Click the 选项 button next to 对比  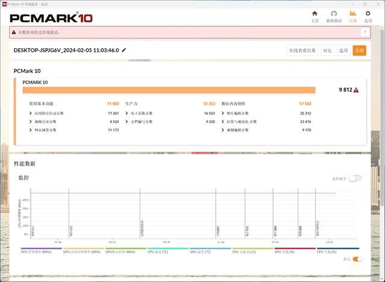343,51
